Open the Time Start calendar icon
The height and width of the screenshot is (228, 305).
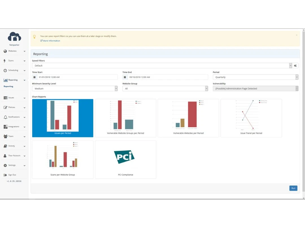[34, 77]
